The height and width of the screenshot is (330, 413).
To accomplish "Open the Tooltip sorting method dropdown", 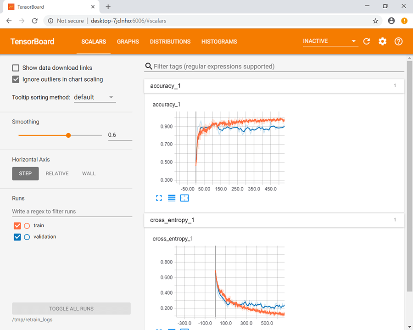I will tap(95, 97).
